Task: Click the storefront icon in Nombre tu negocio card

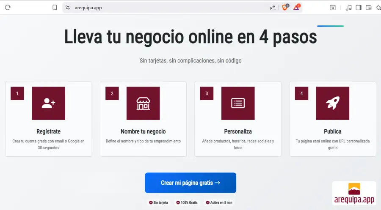Action: [143, 103]
